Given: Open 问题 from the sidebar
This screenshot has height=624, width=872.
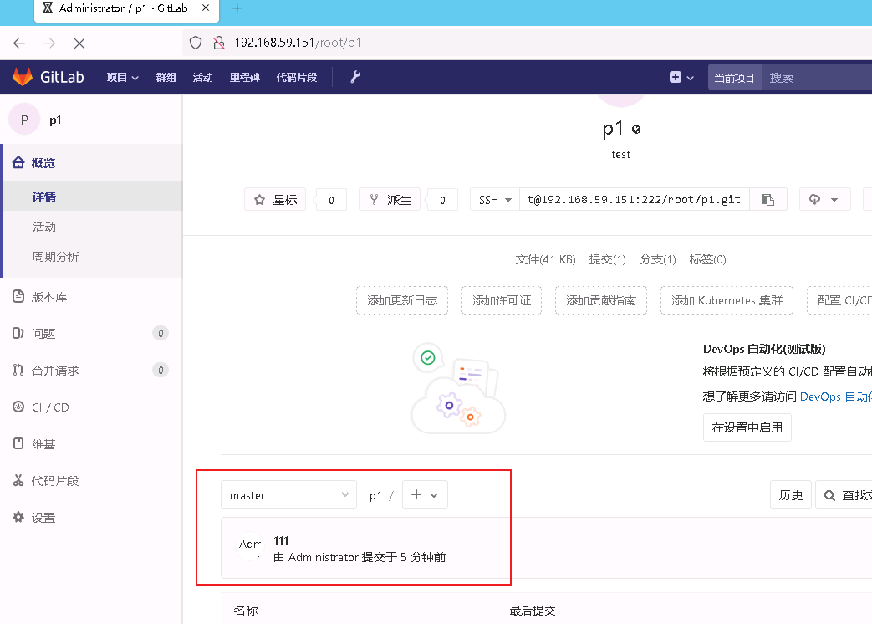Looking at the screenshot, I should [48, 333].
